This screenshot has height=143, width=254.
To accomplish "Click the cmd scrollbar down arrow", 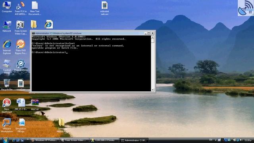I will pyautogui.click(x=152, y=90).
